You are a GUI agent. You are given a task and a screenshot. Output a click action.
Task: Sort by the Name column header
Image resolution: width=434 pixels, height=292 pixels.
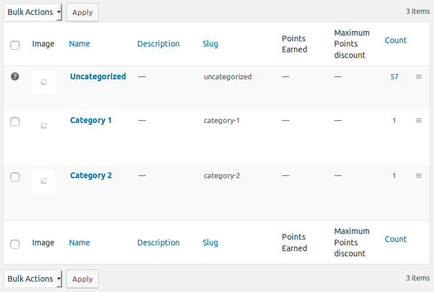point(79,44)
